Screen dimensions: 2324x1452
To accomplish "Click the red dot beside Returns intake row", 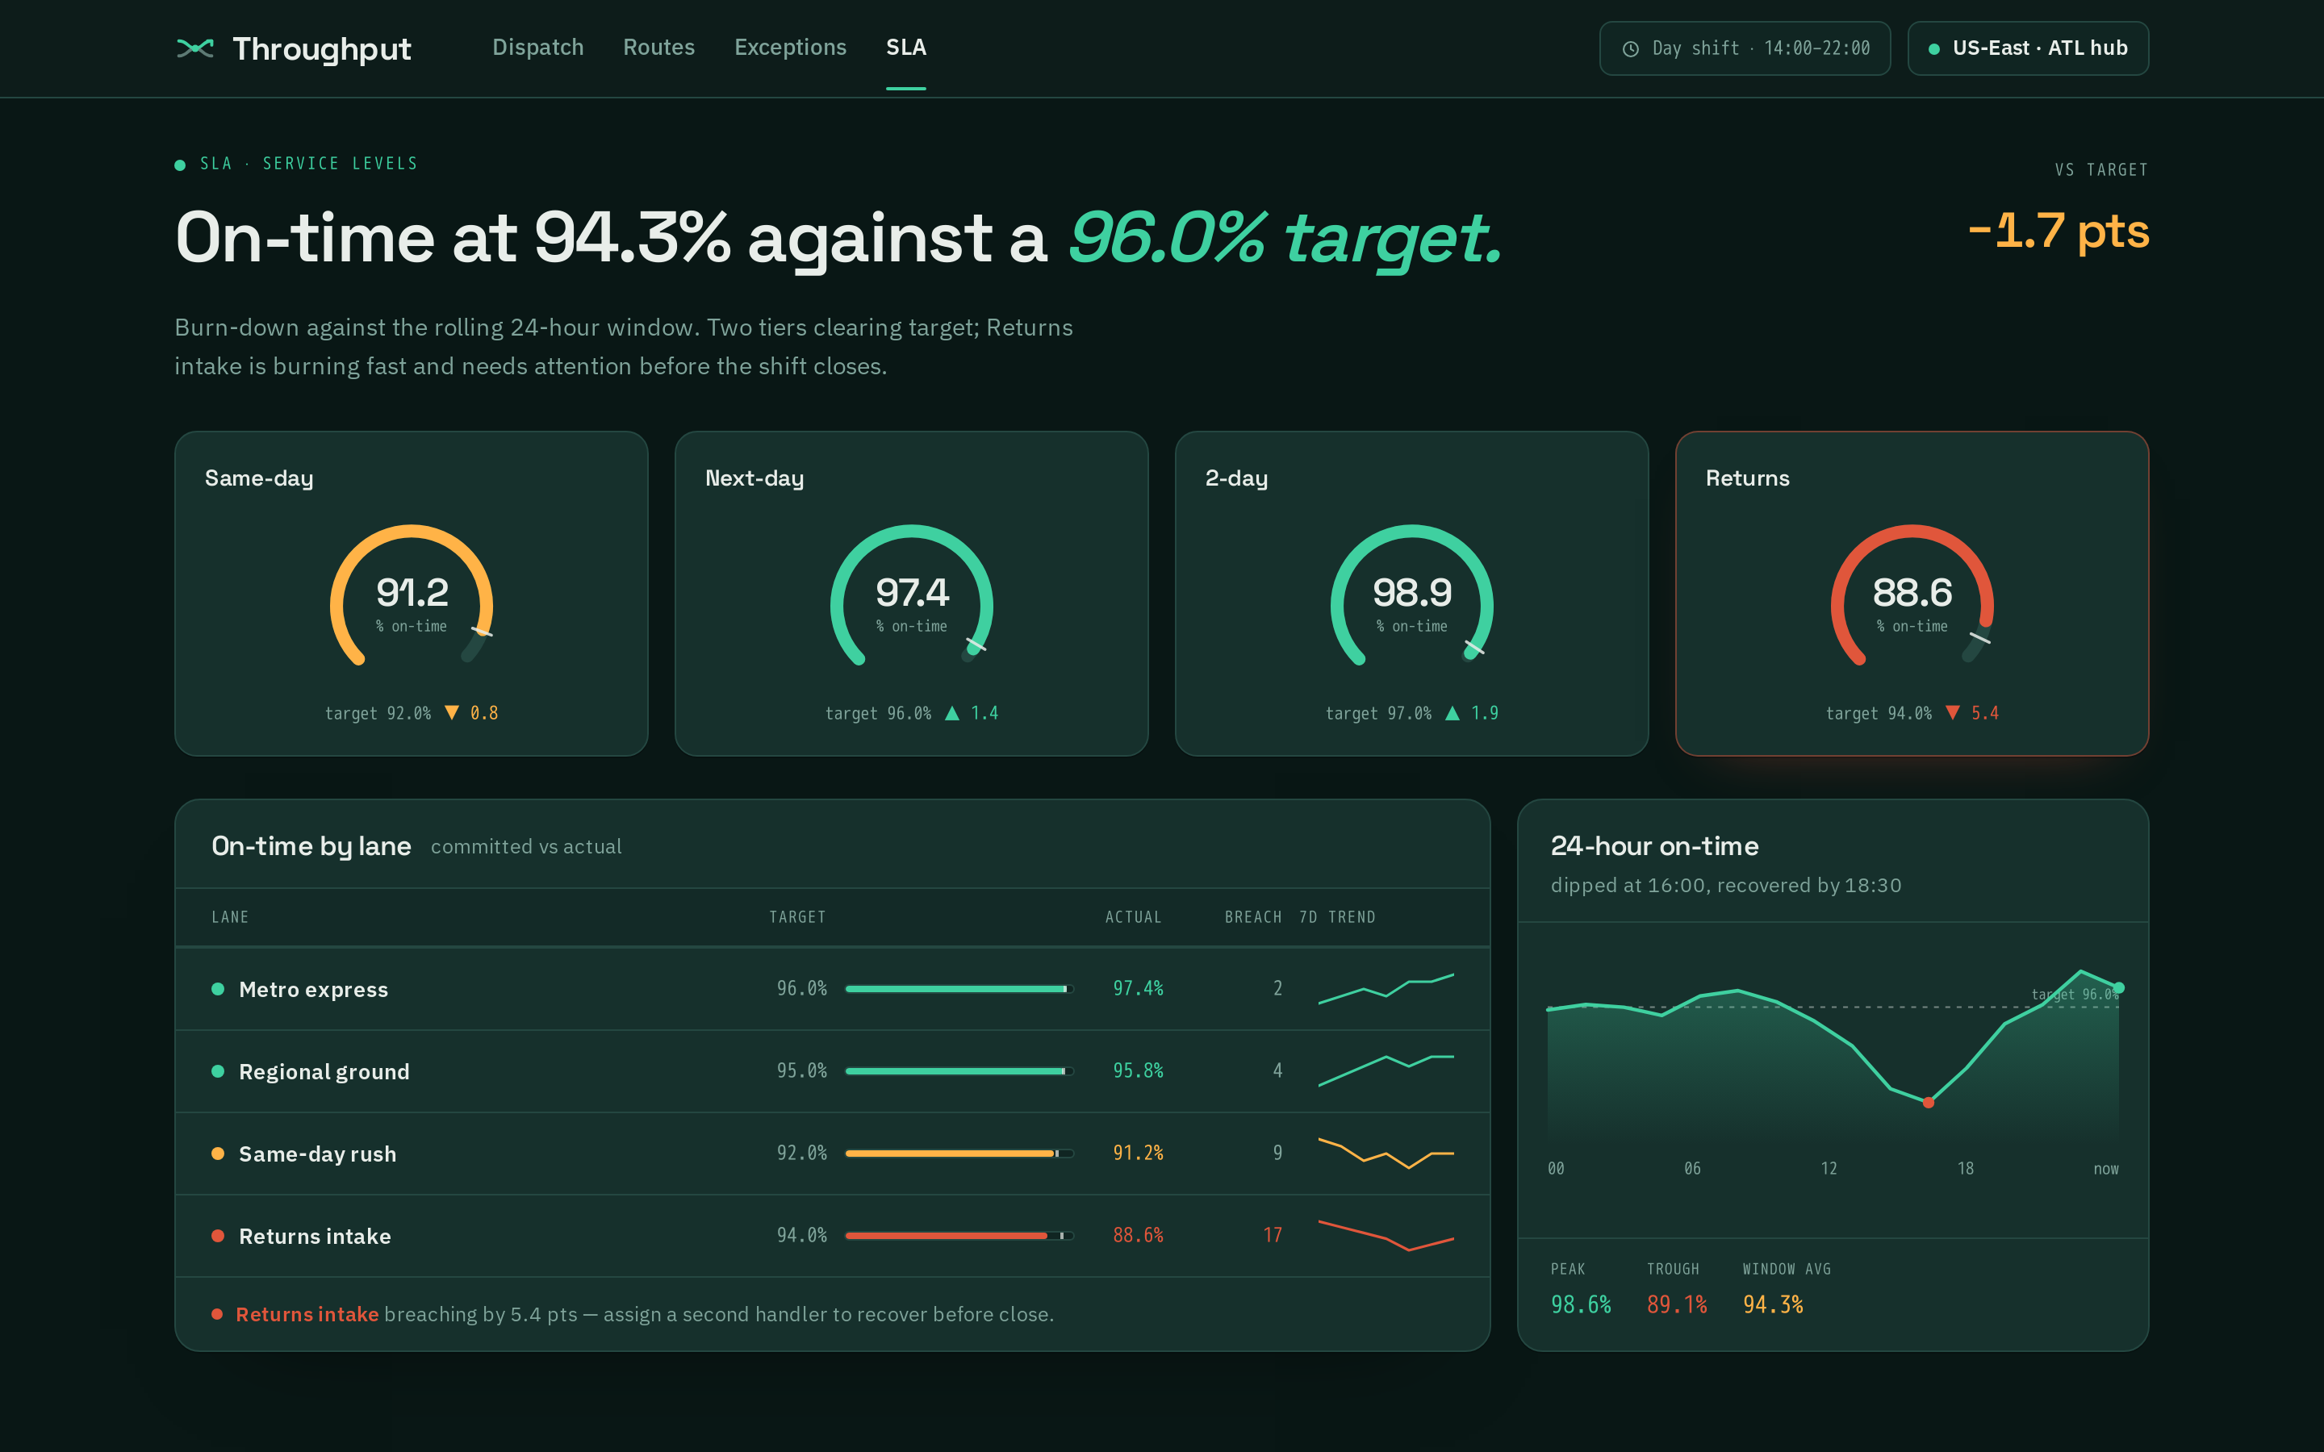I will click(x=218, y=1236).
